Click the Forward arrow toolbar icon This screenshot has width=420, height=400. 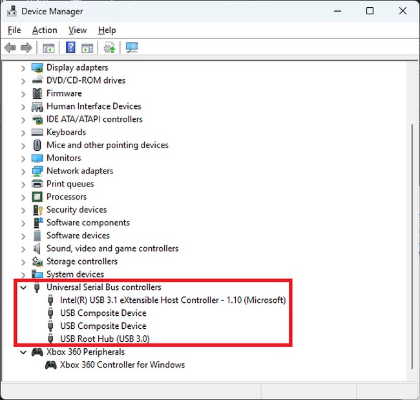click(26, 48)
